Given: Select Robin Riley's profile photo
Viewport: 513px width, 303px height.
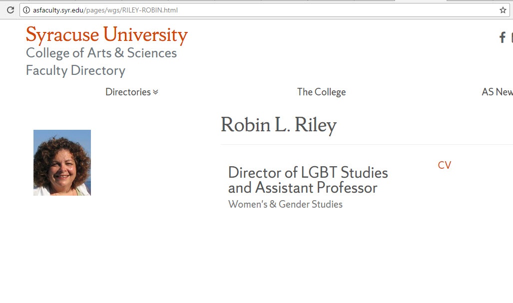Looking at the screenshot, I should coord(62,162).
